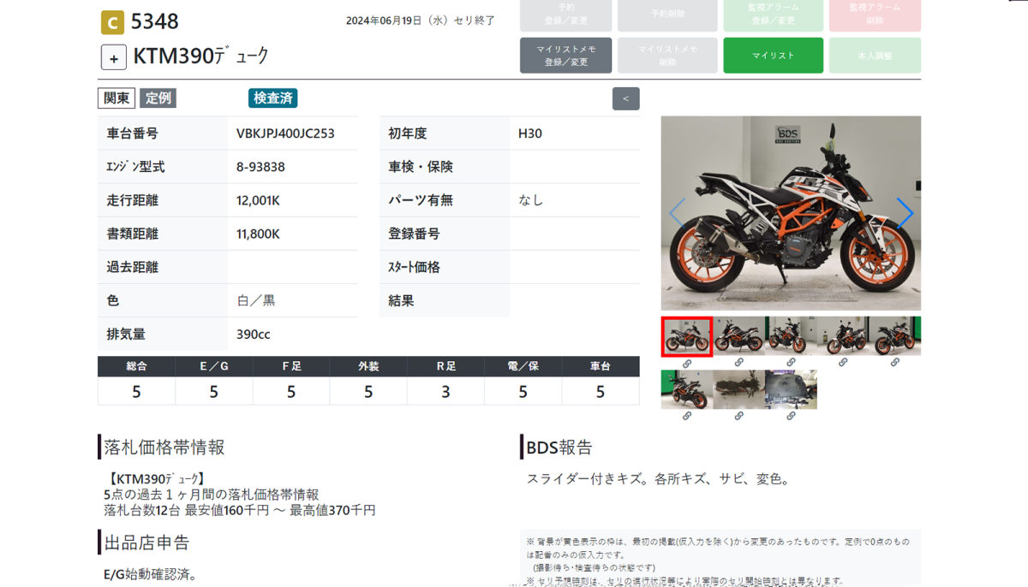This screenshot has height=587, width=1028.
Task: Click the engine type value 8-93838
Action: [260, 167]
